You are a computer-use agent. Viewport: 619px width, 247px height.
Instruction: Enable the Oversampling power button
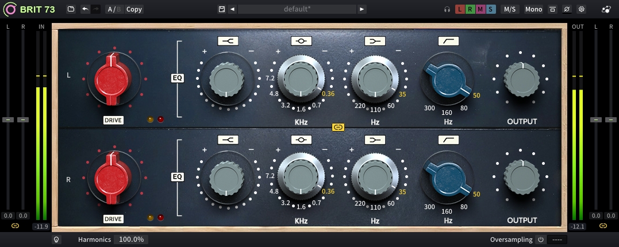pyautogui.click(x=540, y=240)
